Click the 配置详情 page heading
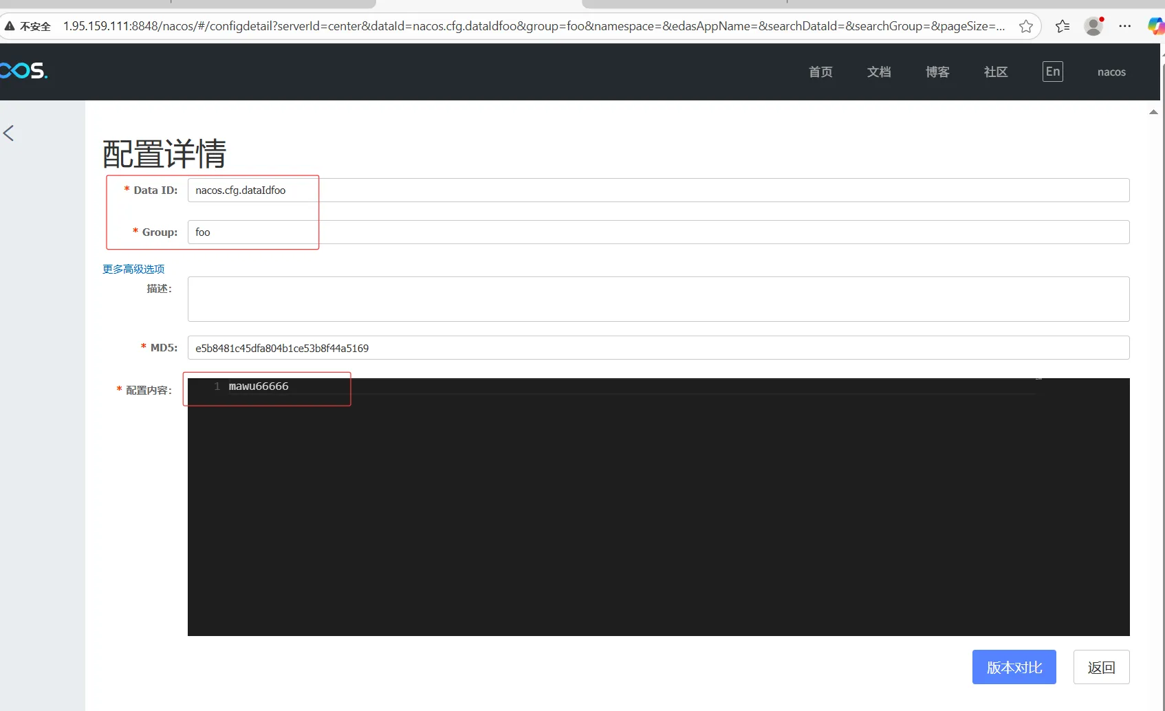Viewport: 1165px width, 711px height. point(164,153)
